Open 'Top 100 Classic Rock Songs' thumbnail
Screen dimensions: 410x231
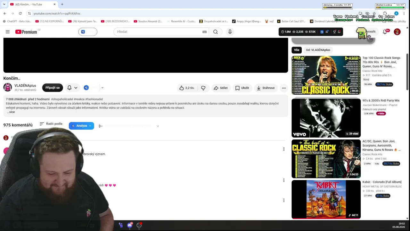coord(326,75)
